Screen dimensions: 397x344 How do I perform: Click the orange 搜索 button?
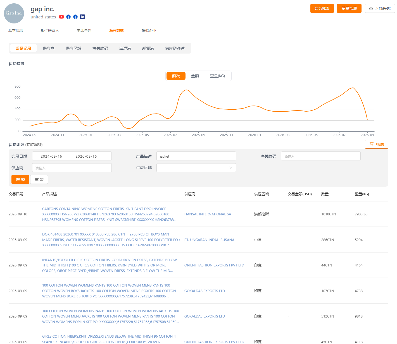coord(20,179)
